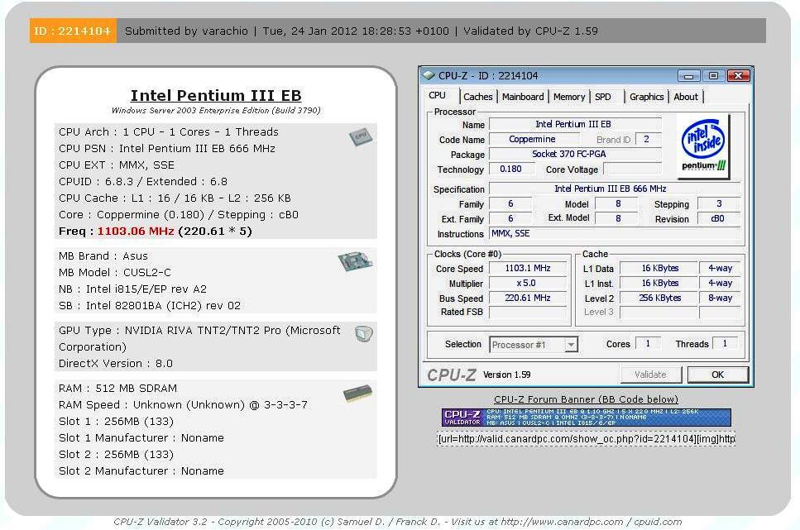The width and height of the screenshot is (800, 530).
Task: Click the Level 2 8-way value
Action: pyautogui.click(x=720, y=298)
